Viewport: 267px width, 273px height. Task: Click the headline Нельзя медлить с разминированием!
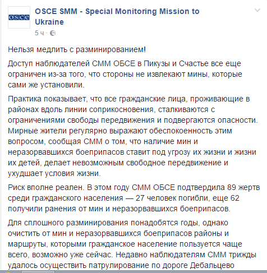click(77, 50)
